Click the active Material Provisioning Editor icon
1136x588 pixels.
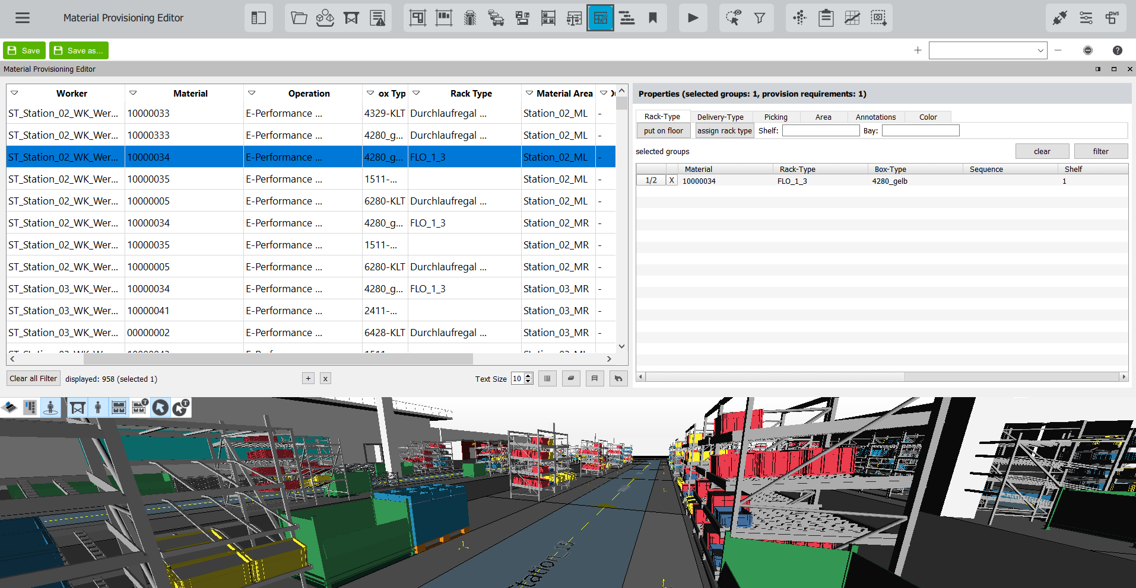tap(601, 18)
